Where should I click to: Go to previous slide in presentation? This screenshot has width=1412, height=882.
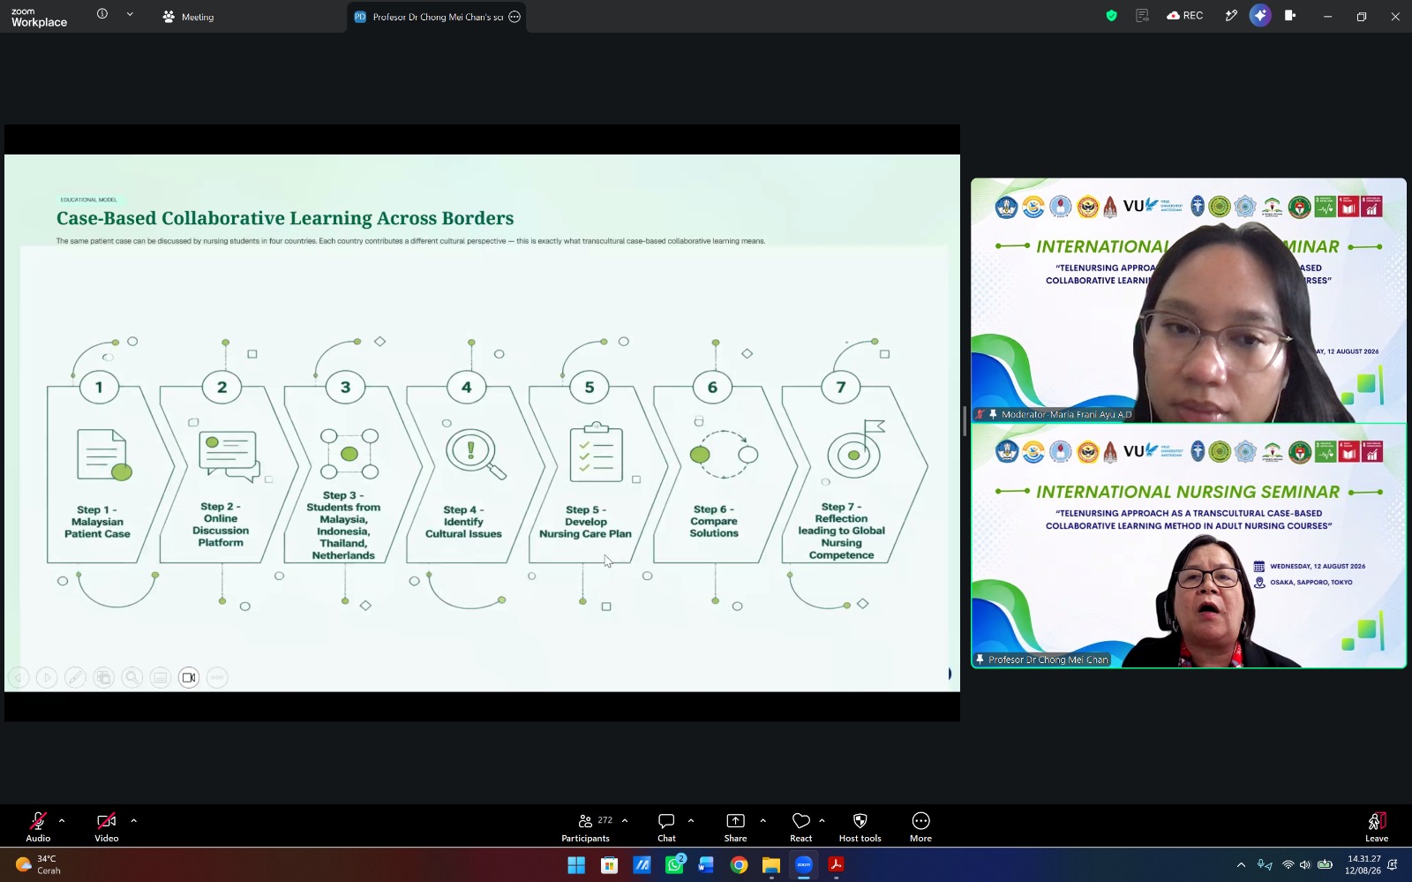click(19, 677)
